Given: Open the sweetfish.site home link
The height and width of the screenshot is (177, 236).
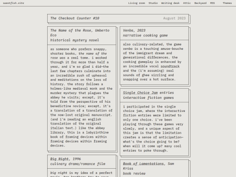Looking at the screenshot, I should pos(14,3).
